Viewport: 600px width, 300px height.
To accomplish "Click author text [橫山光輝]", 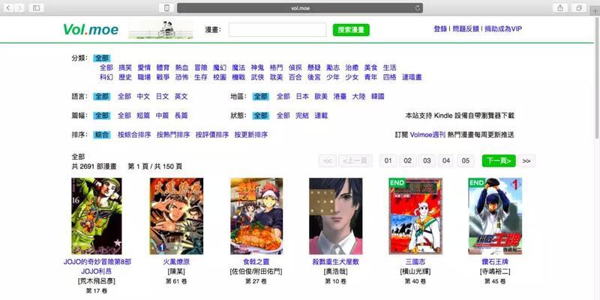I will (x=415, y=271).
